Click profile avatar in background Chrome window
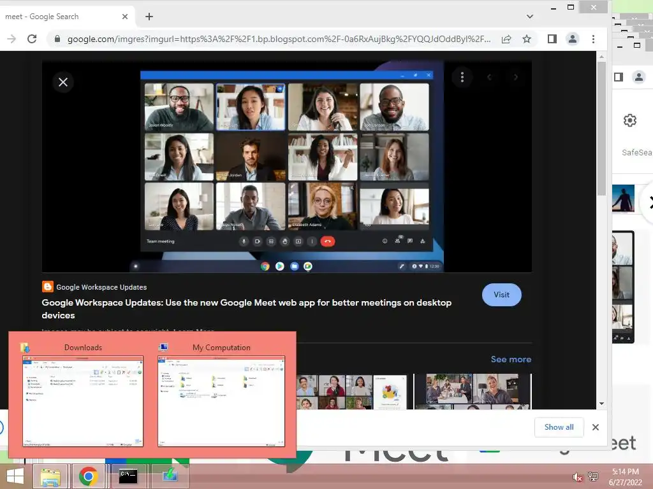The height and width of the screenshot is (489, 653). click(639, 77)
